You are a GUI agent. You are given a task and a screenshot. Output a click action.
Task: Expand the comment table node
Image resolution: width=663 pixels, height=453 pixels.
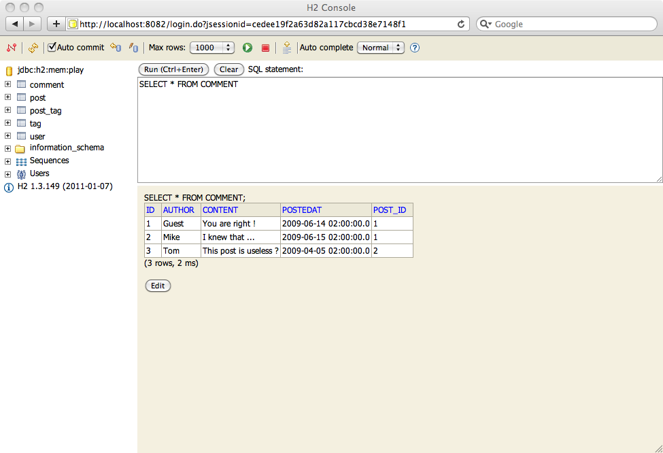(7, 84)
